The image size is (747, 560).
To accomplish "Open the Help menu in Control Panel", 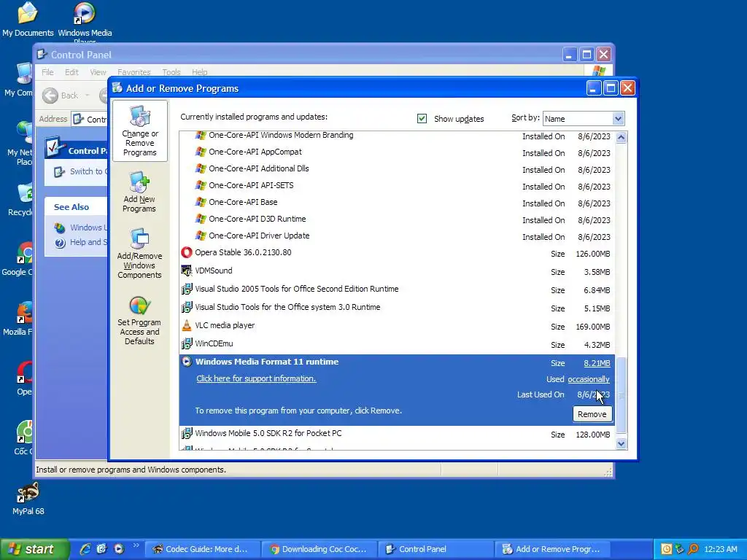I will [x=200, y=72].
